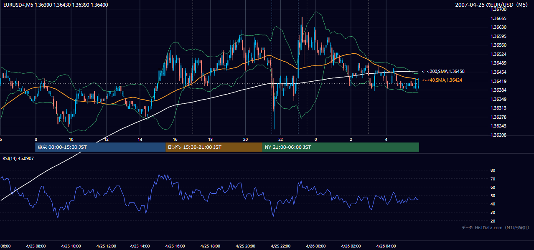Image resolution: width=534 pixels, height=250 pixels.
Task: Click price axis label 1.36243
Action: click(x=498, y=126)
